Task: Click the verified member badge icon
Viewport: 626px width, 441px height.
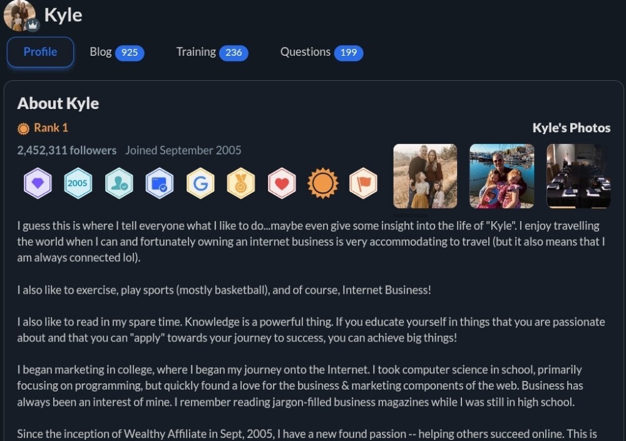Action: click(x=119, y=183)
